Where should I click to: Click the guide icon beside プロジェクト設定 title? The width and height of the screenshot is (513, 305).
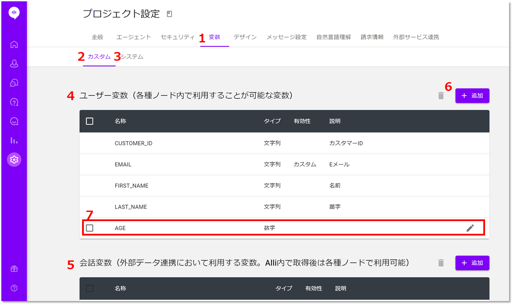coord(169,14)
